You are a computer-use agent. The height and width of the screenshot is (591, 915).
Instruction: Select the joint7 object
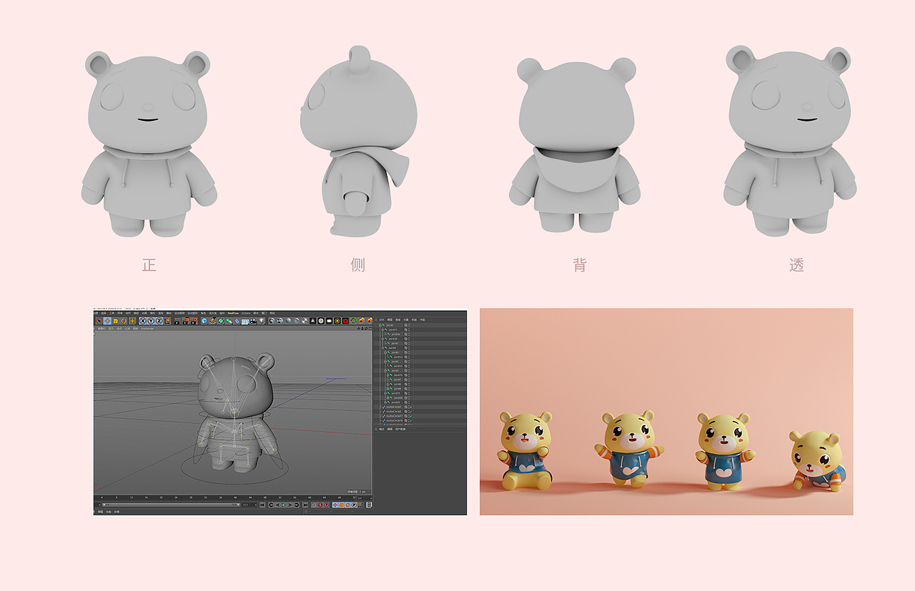(397, 379)
